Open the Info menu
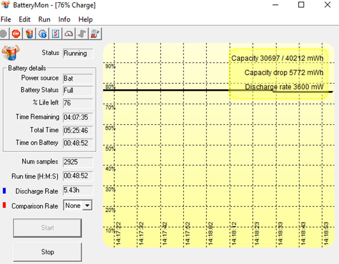 pyautogui.click(x=64, y=19)
